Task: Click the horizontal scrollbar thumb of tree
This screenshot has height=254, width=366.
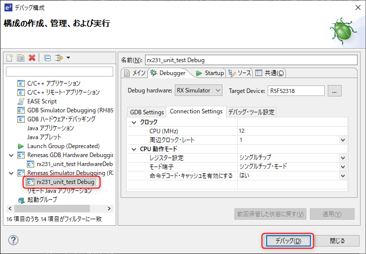Action: click(52, 208)
